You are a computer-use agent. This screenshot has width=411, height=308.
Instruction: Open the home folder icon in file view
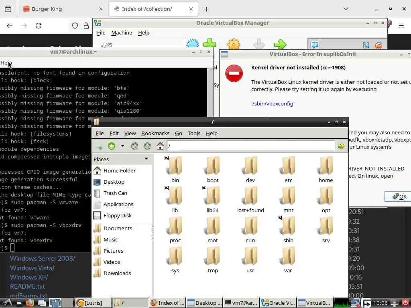click(x=326, y=166)
